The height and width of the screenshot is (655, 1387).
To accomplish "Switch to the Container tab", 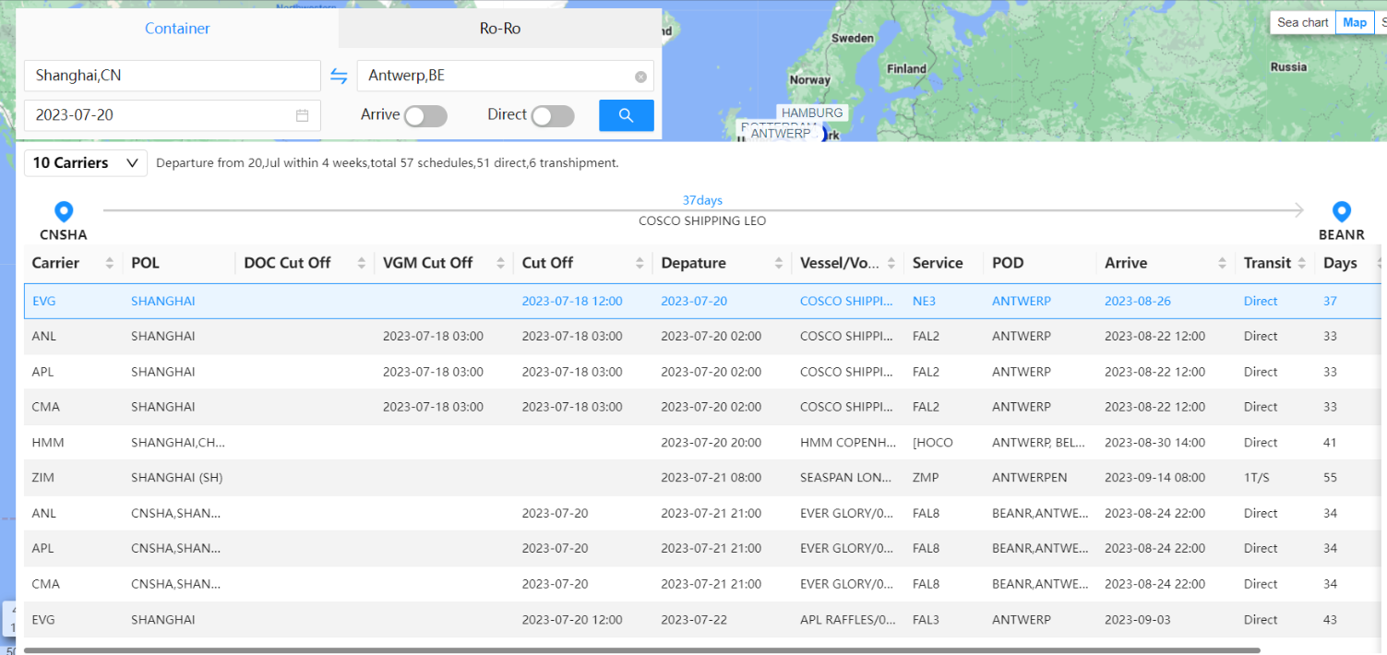I will [x=177, y=29].
